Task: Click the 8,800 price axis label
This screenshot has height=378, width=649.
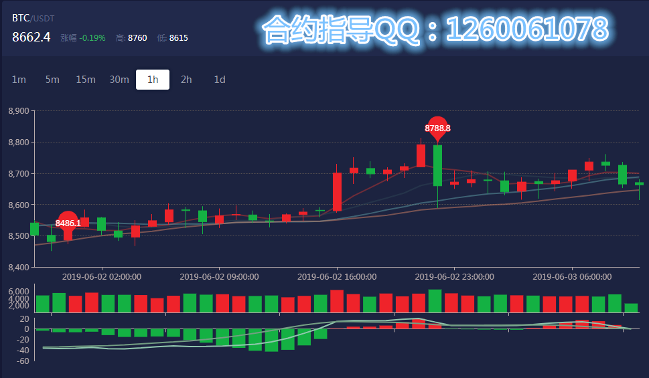Action: [19, 143]
